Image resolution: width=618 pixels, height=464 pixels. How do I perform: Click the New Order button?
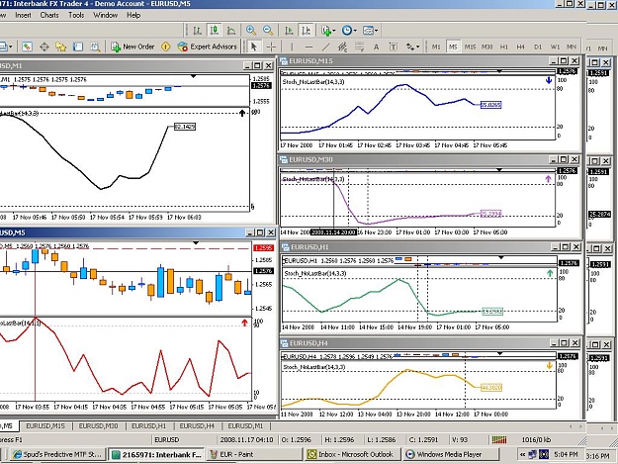coord(132,46)
